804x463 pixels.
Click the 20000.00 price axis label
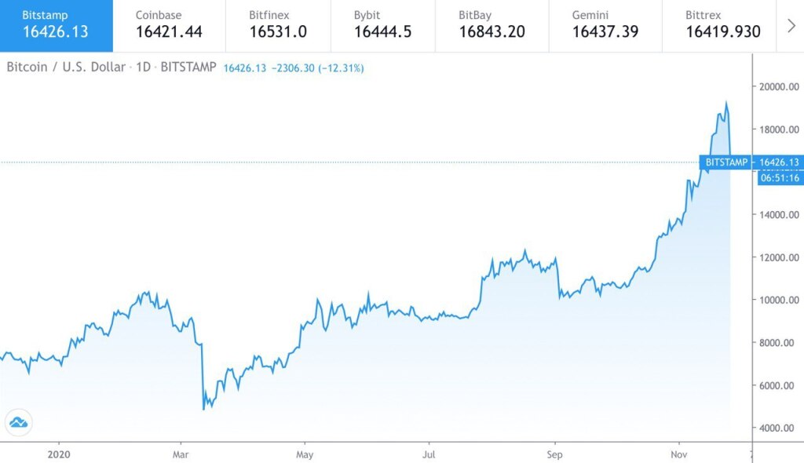[x=777, y=87]
